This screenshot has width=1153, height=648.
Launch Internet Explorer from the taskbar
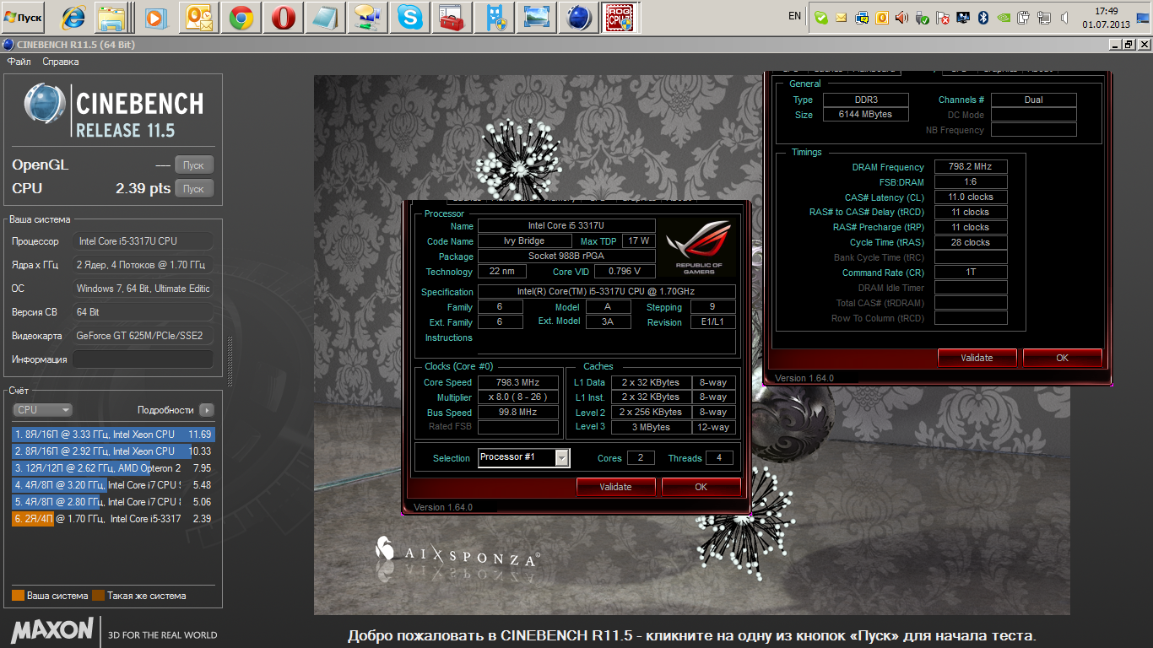click(x=74, y=17)
